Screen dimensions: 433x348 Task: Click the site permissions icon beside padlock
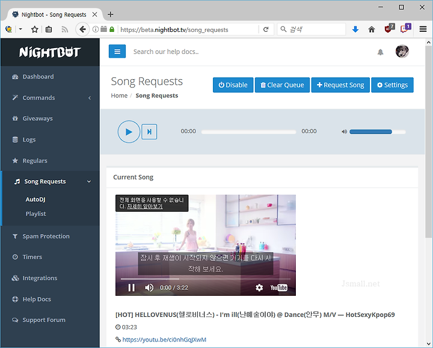(x=103, y=29)
